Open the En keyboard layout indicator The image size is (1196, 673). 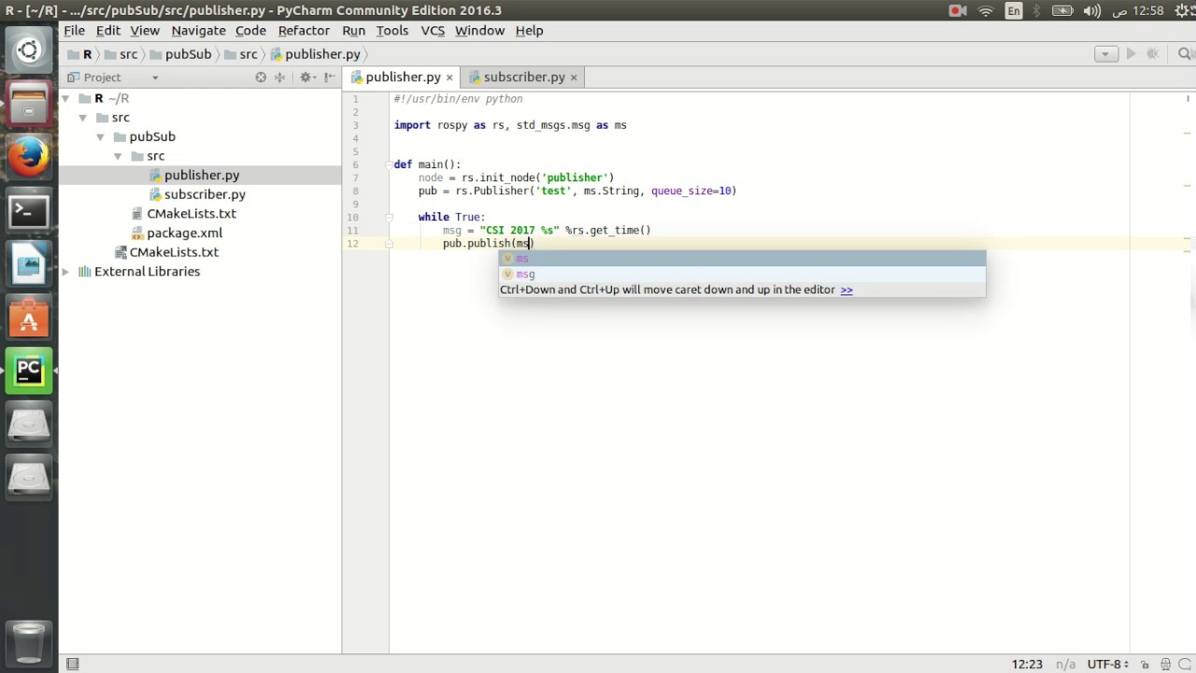click(x=1014, y=11)
